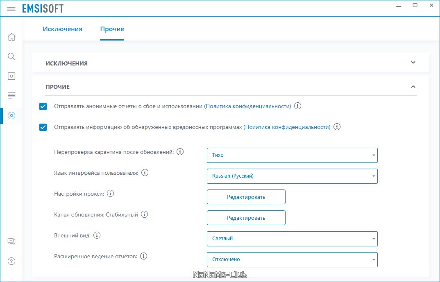
Task: Open the first Политика конфиденциальности link
Action: (x=248, y=106)
